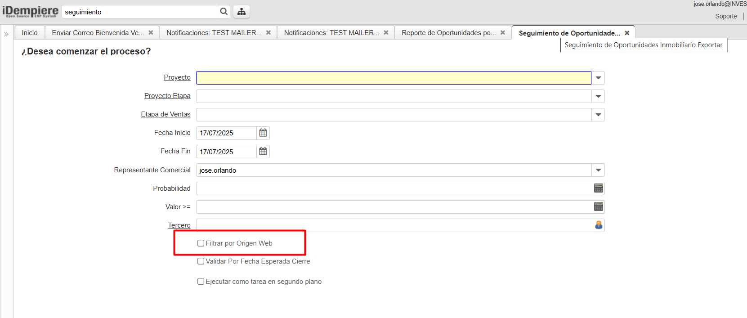Open the Proyecto Etapa dropdown
Screen dimensions: 747x318
pos(598,96)
